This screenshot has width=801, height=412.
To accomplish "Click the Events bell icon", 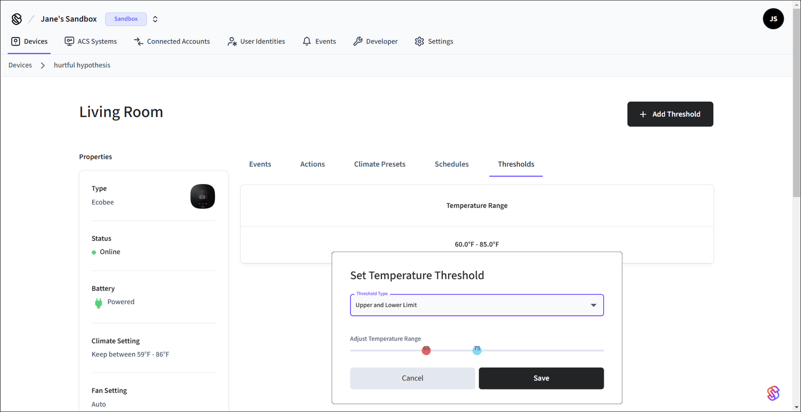I will tap(307, 41).
